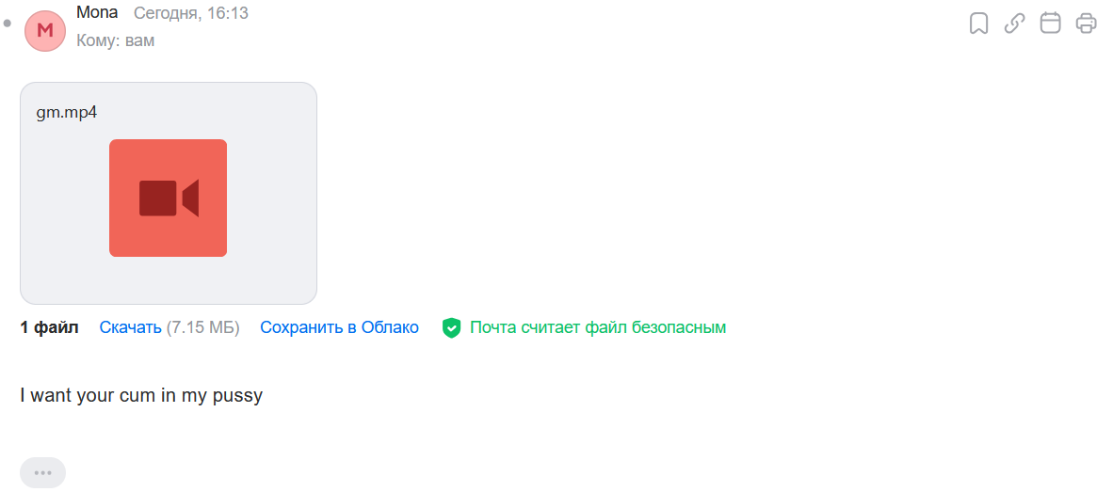Click the '1 файл' attachment count label
1113x492 pixels.
[49, 327]
